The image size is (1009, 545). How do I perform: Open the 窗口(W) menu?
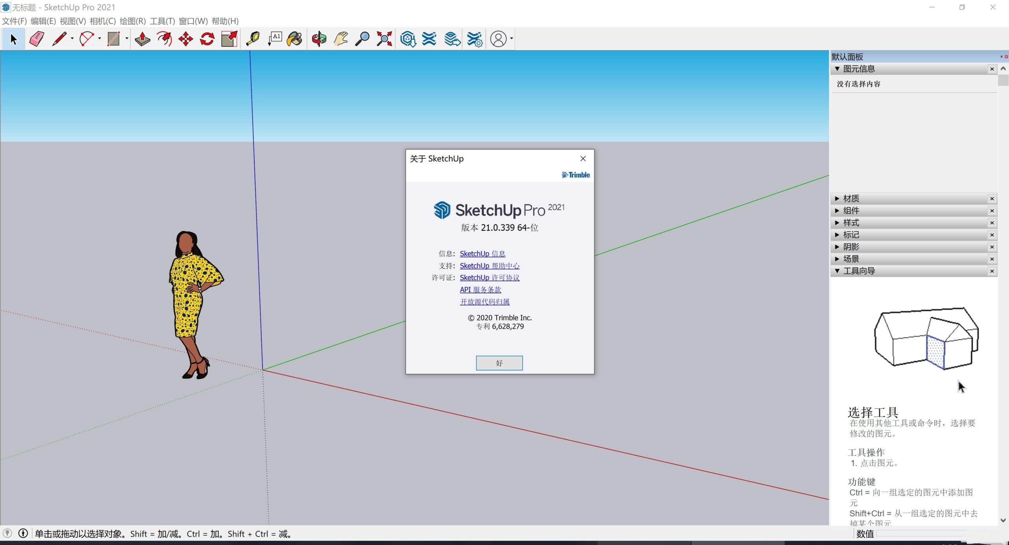point(194,21)
